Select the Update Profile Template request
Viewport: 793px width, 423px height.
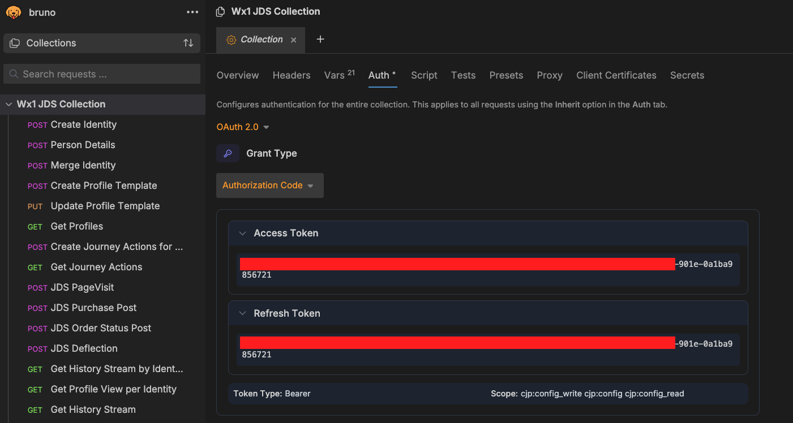point(102,206)
